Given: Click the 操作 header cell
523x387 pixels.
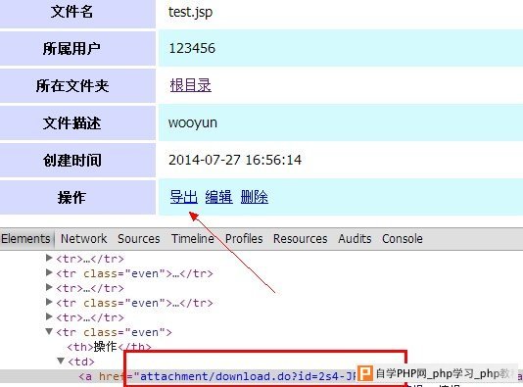Looking at the screenshot, I should [x=77, y=197].
